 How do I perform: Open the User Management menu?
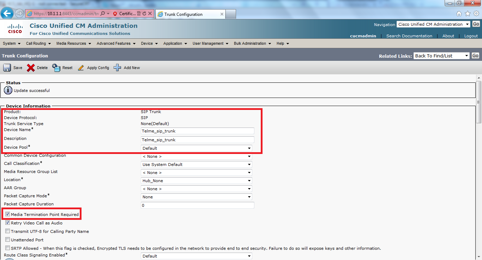(x=211, y=43)
